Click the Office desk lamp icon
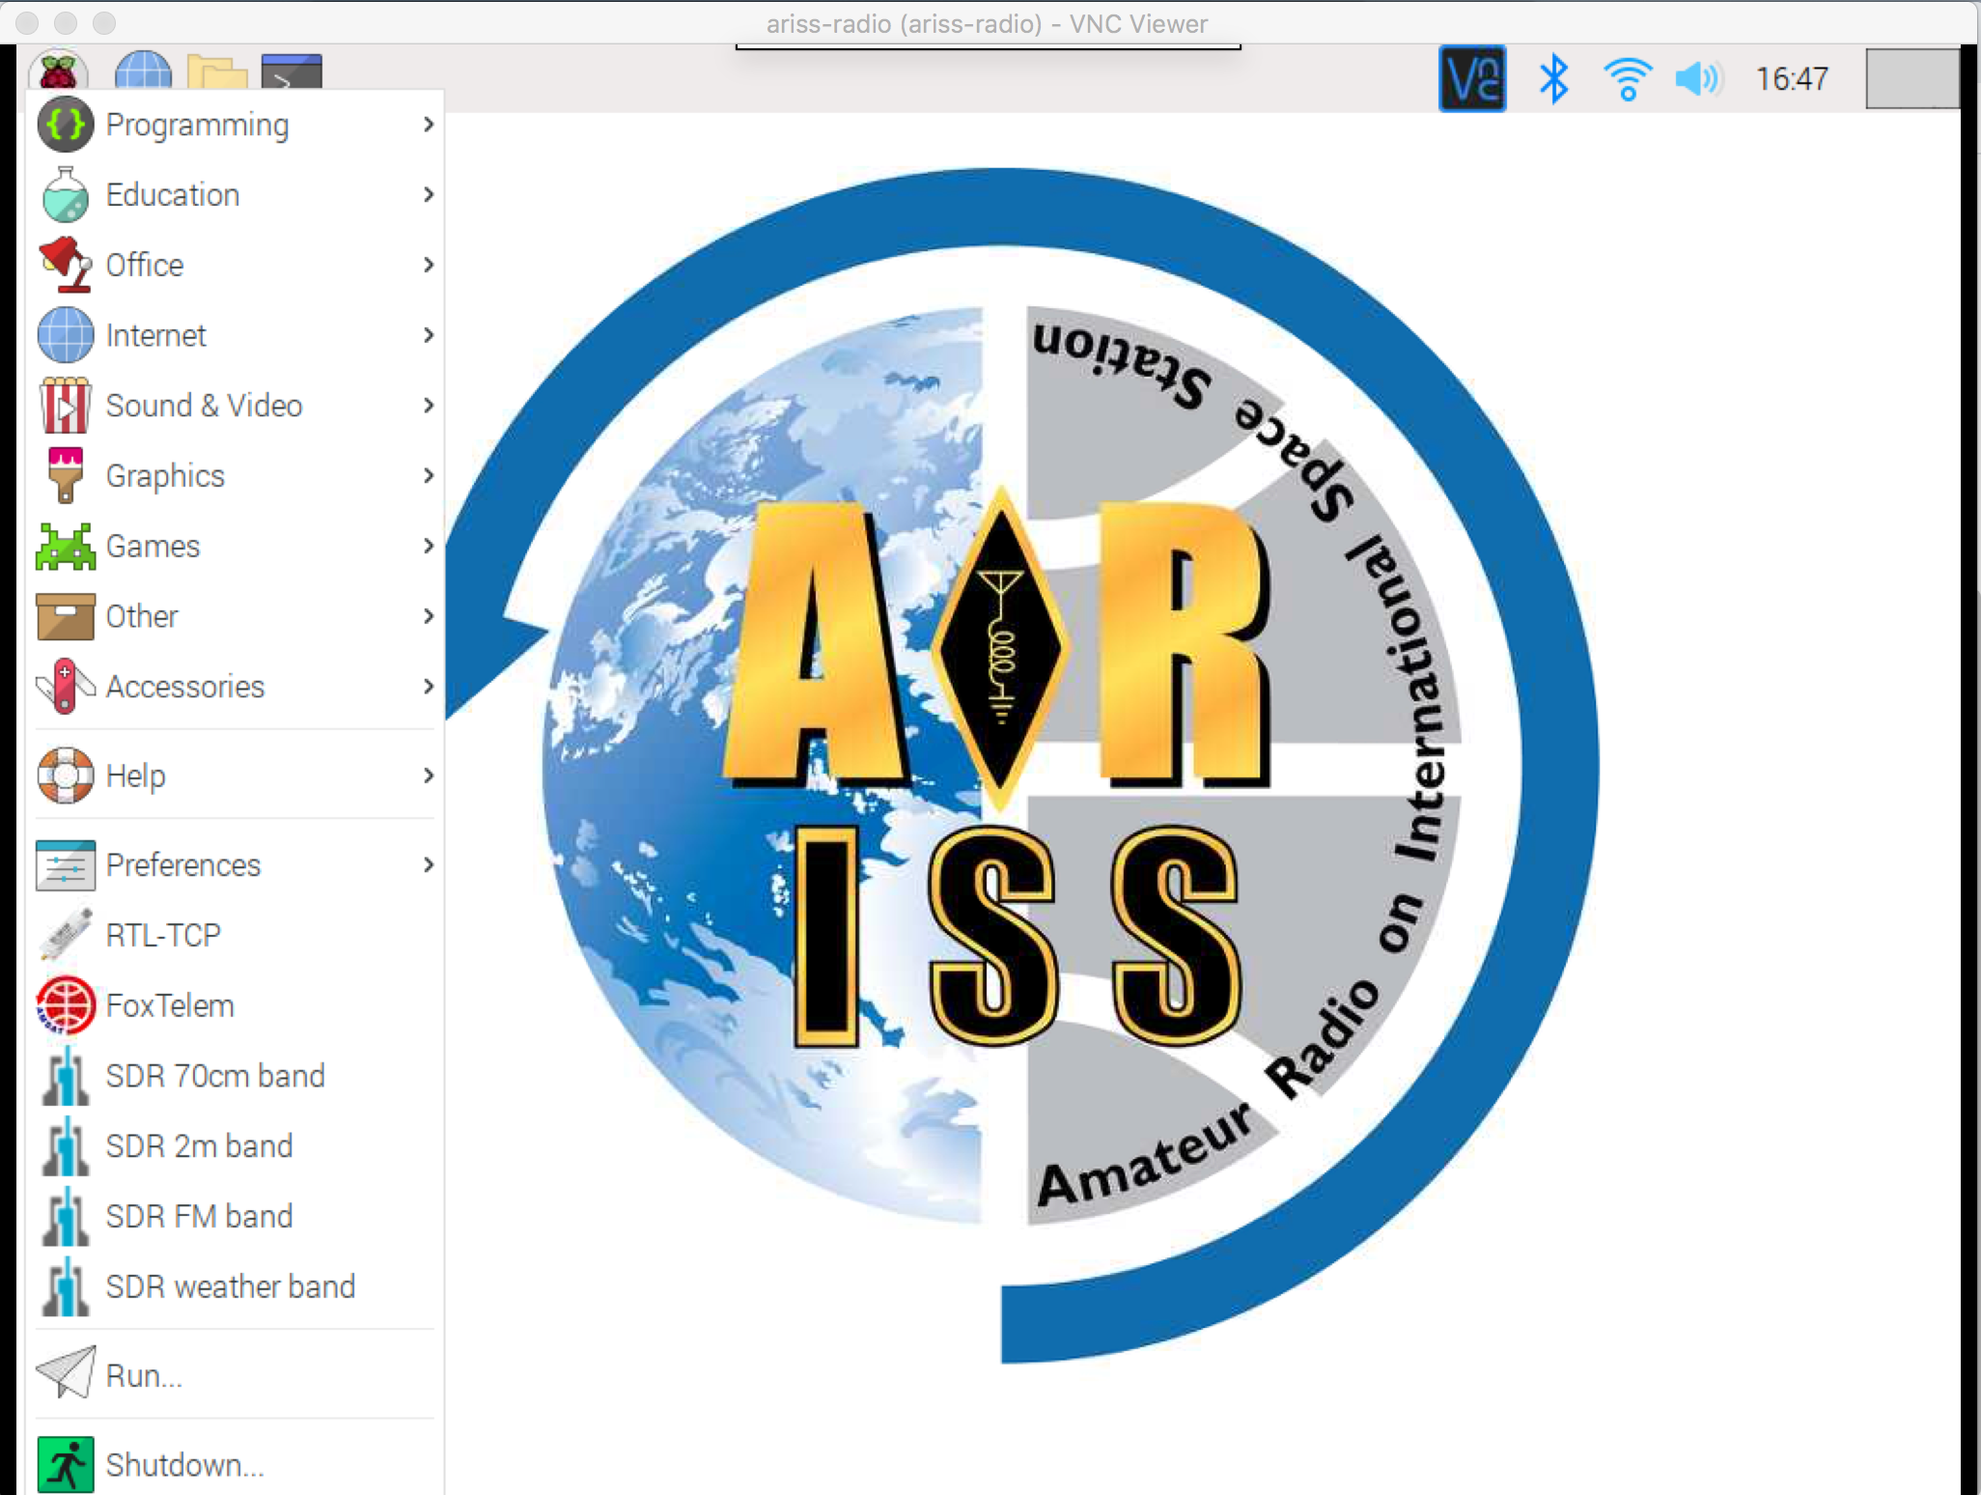Image resolution: width=1981 pixels, height=1495 pixels. tap(65, 265)
